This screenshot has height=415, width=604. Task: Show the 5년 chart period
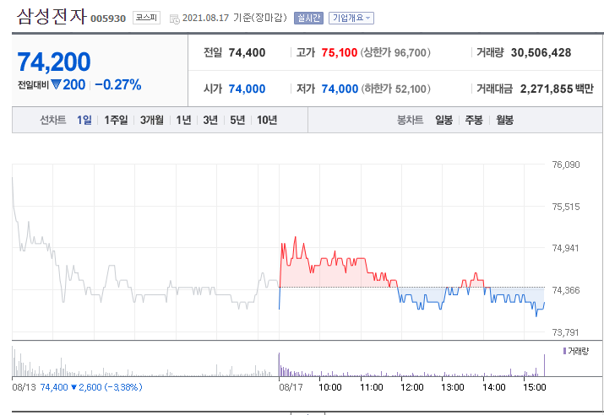pos(237,120)
